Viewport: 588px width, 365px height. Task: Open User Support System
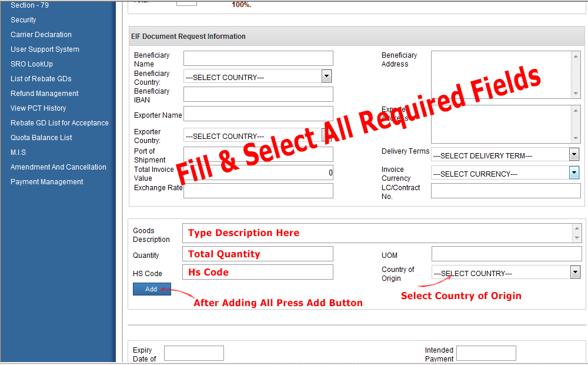(45, 49)
